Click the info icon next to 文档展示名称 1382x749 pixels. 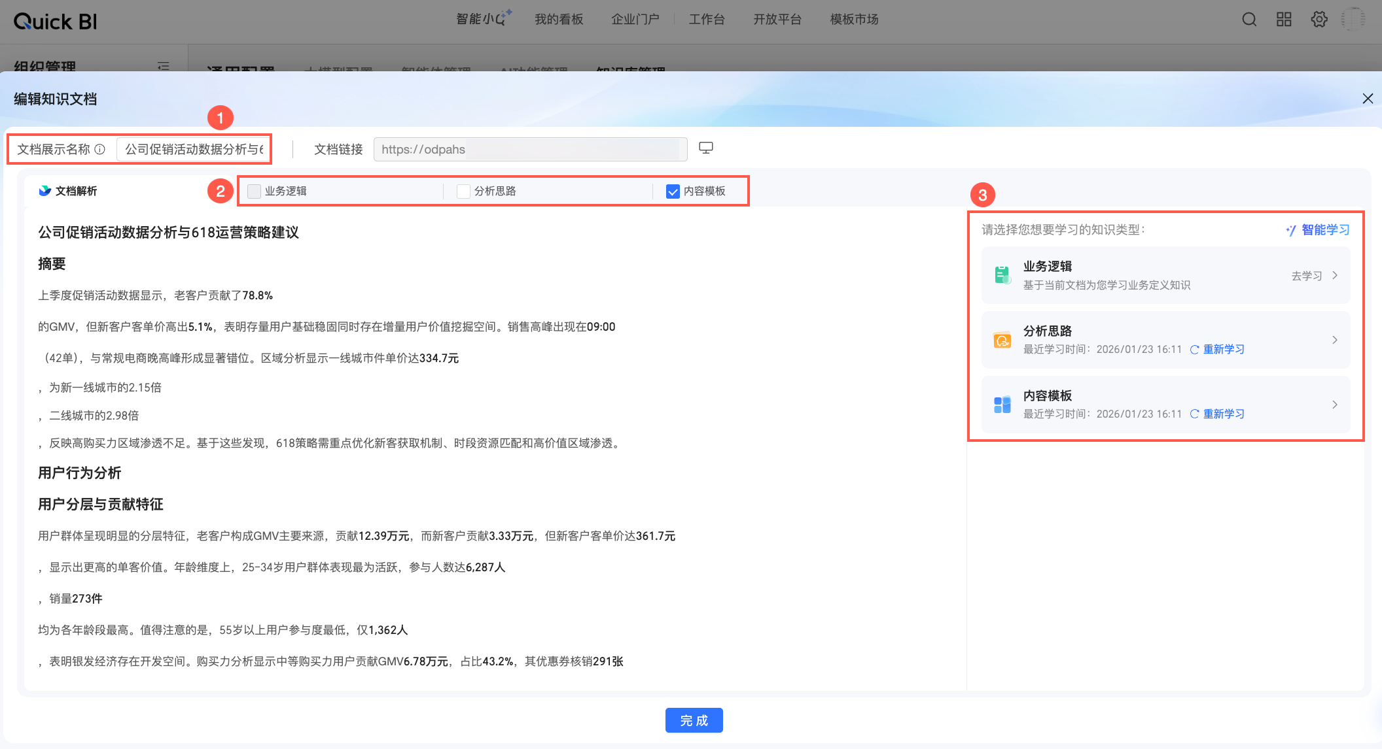point(99,149)
